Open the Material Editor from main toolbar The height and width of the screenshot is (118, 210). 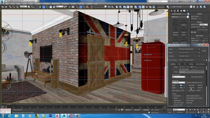click(136, 7)
